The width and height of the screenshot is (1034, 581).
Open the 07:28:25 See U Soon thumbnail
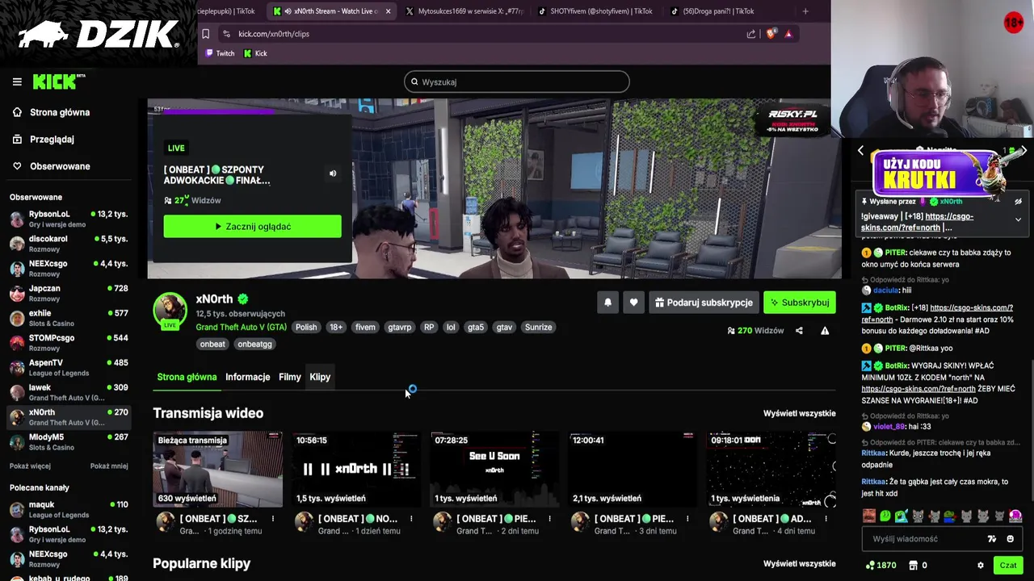pos(494,469)
